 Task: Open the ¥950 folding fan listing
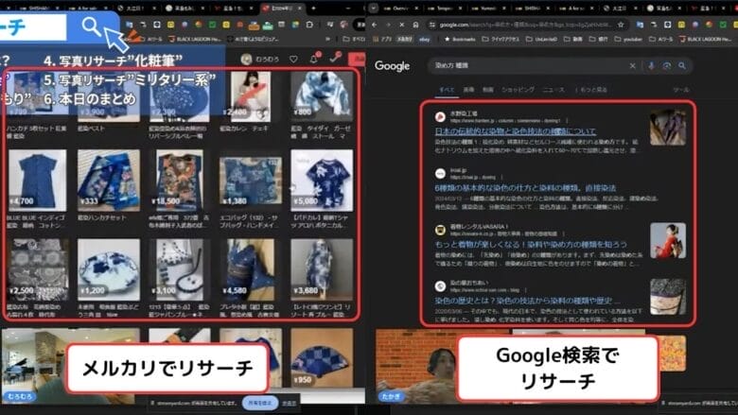322,357
